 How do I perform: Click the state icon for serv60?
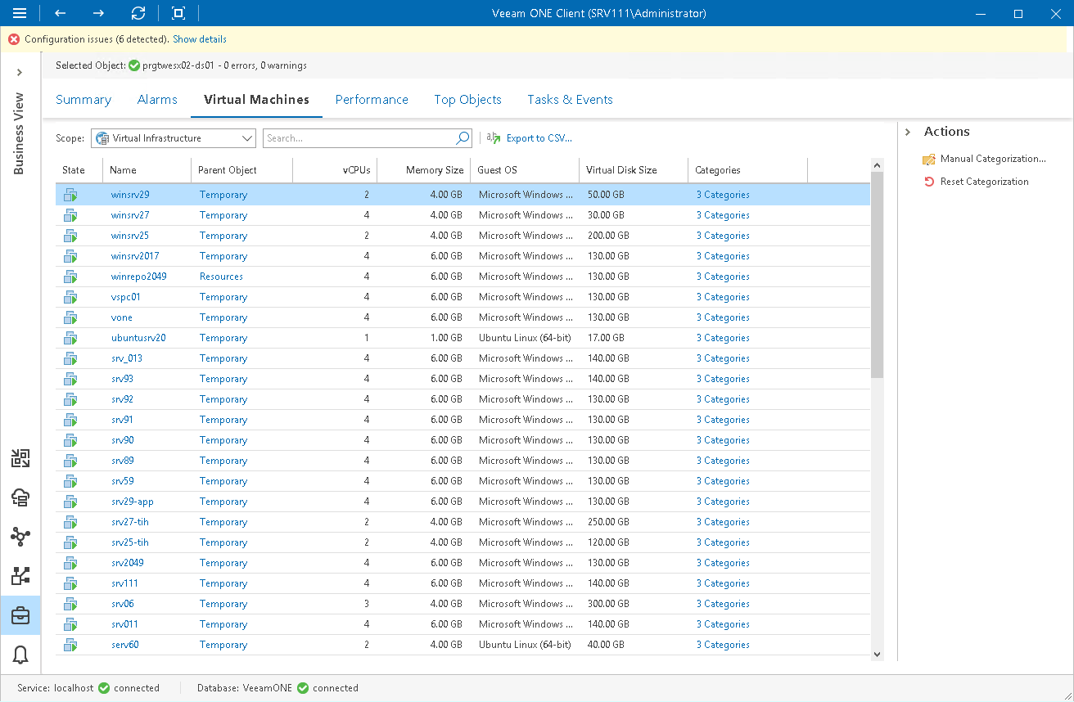point(70,645)
